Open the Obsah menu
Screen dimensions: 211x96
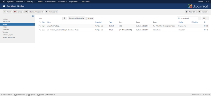coord(40,2)
